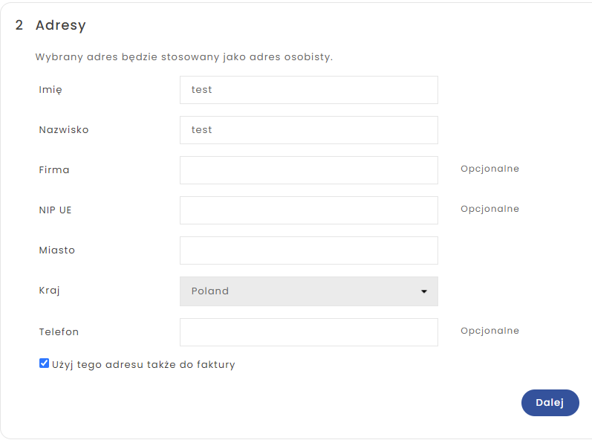The image size is (592, 440).
Task: Click the NIP UE input field
Action: (308, 210)
